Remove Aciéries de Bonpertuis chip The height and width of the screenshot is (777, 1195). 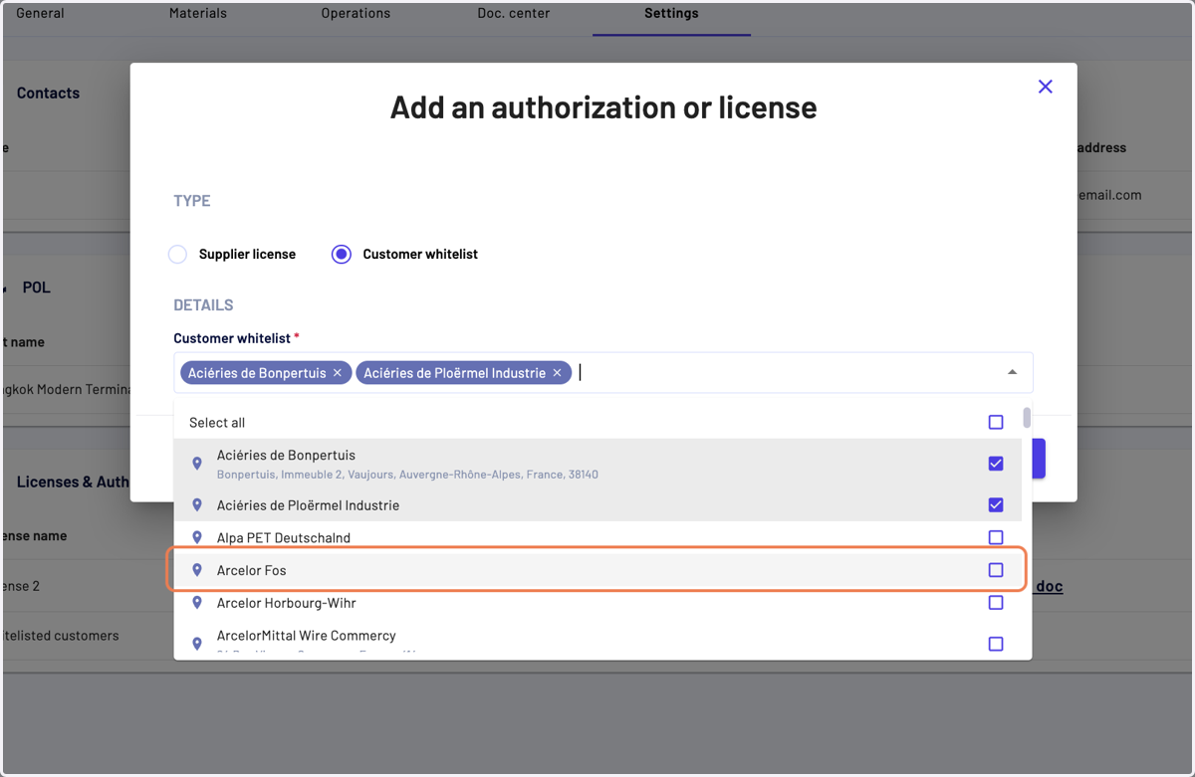point(338,373)
